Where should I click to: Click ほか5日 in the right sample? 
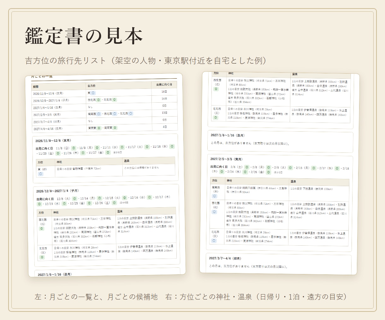click(x=278, y=172)
